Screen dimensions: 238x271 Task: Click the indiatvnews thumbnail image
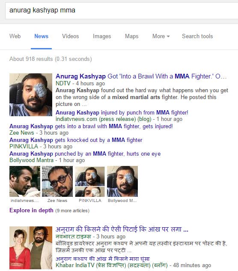(x=25, y=181)
